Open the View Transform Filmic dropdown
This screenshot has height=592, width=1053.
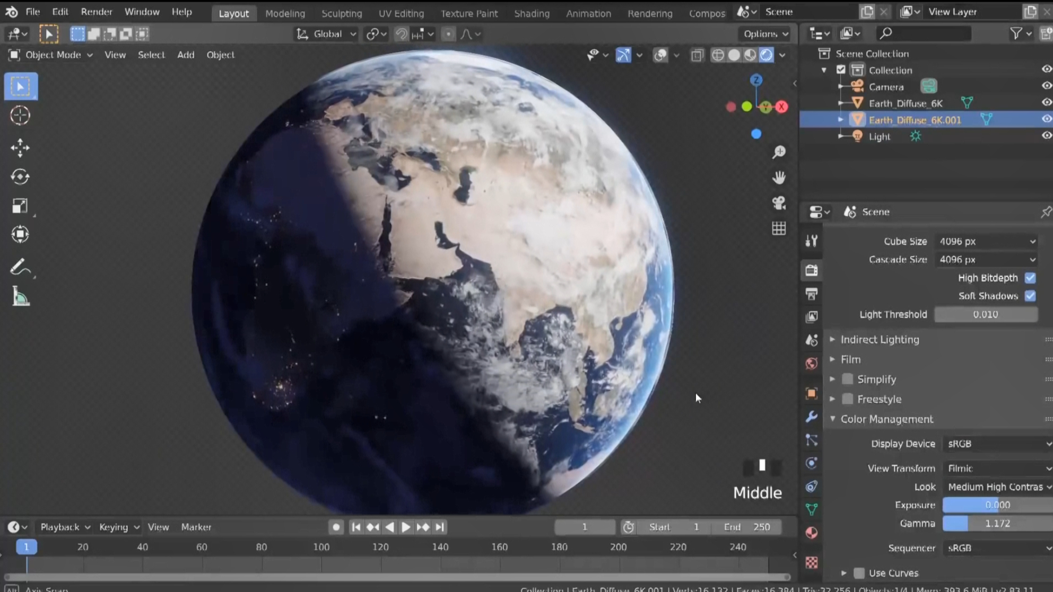pyautogui.click(x=995, y=467)
